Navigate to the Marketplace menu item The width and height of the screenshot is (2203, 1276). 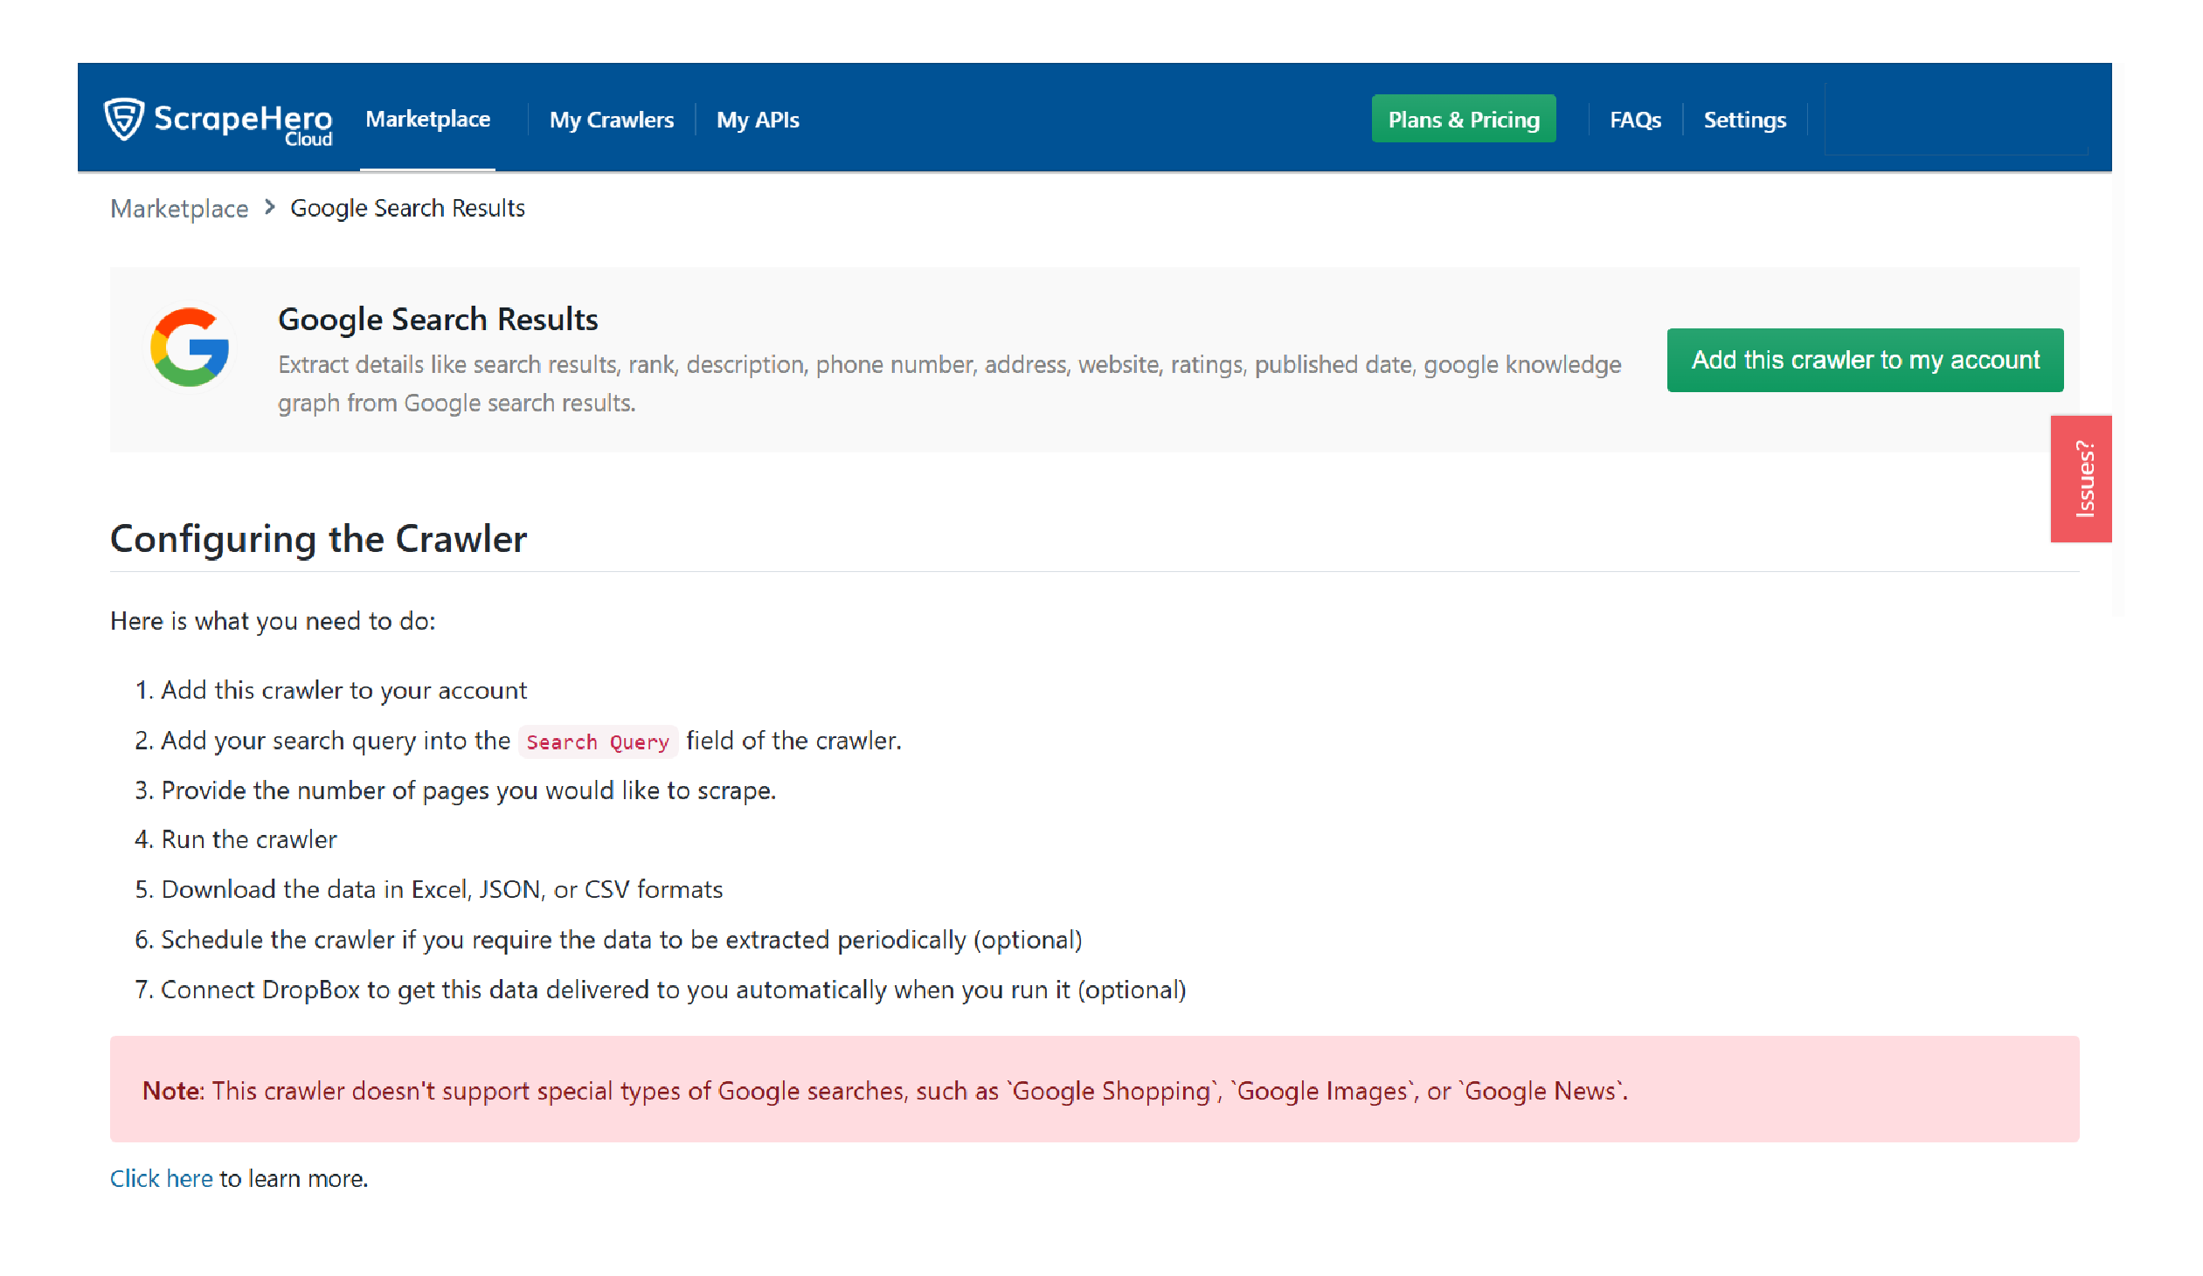[427, 119]
